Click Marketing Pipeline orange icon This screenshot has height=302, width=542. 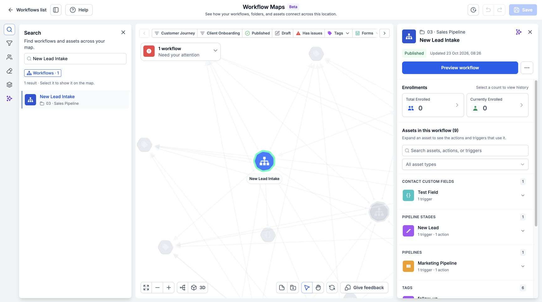click(408, 266)
